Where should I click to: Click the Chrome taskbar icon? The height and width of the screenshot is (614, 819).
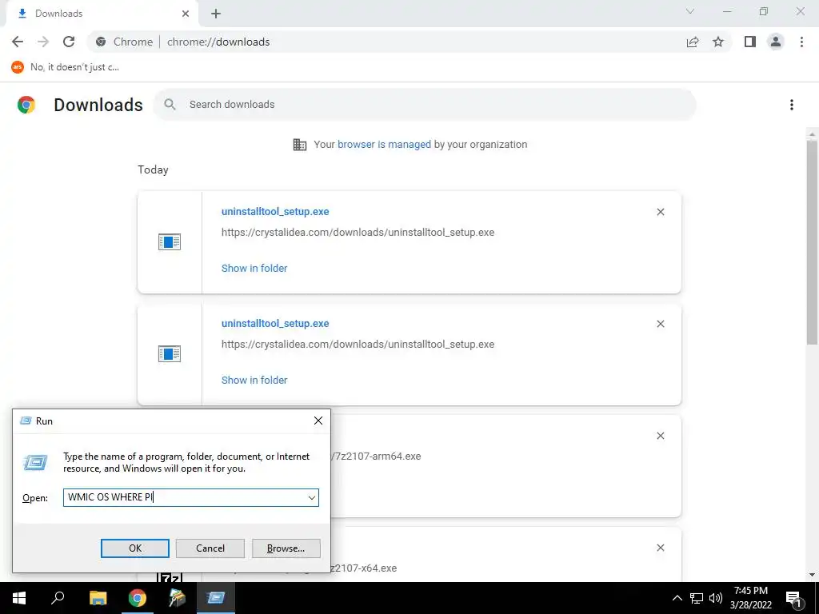pyautogui.click(x=138, y=598)
